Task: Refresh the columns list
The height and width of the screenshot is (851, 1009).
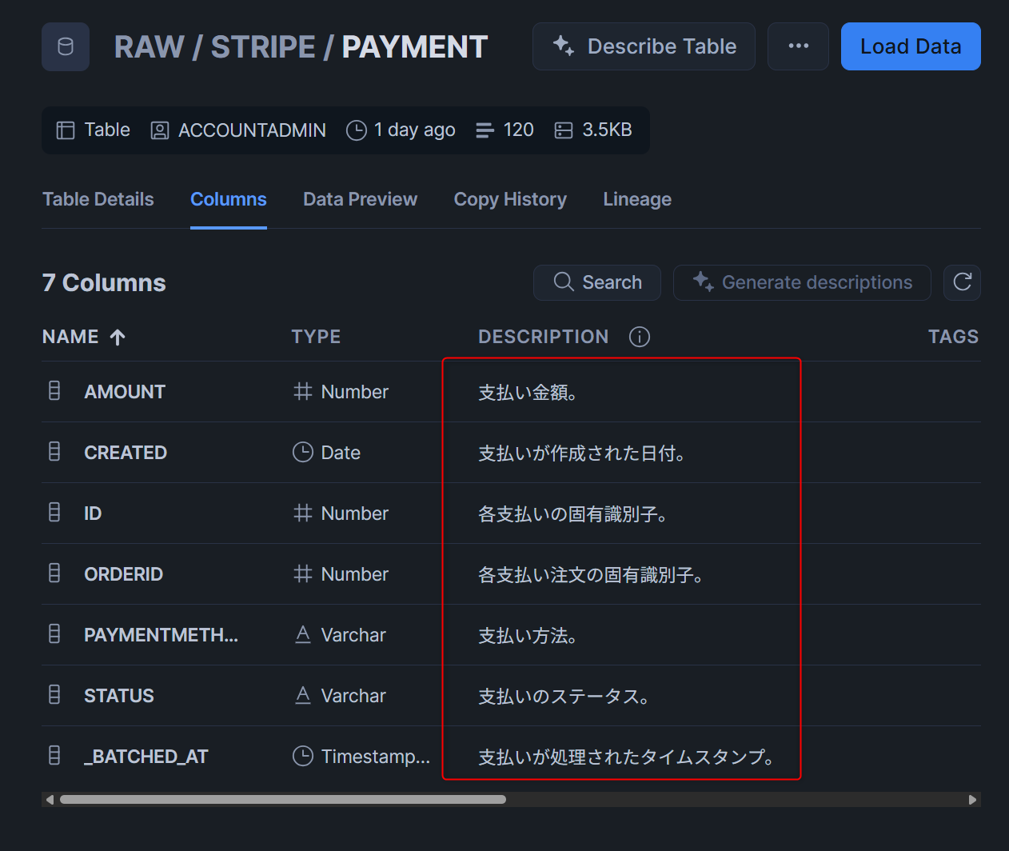Action: pyautogui.click(x=962, y=282)
